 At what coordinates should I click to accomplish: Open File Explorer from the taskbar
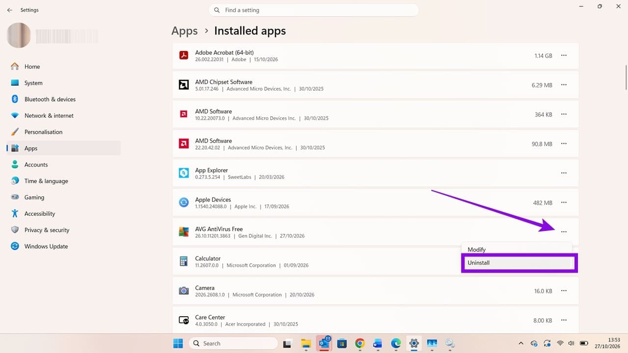(x=306, y=343)
